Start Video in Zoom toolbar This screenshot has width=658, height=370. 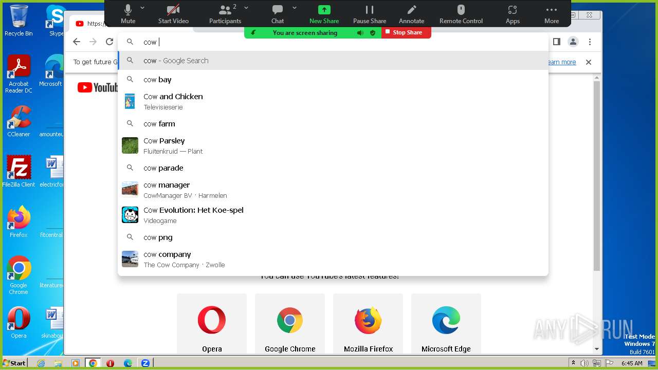click(x=173, y=14)
